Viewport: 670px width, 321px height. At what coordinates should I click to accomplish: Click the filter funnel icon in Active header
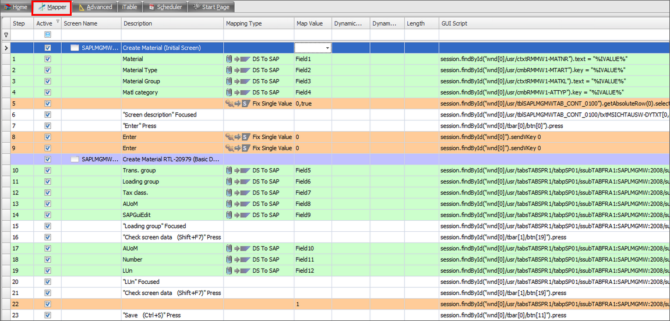pyautogui.click(x=57, y=21)
